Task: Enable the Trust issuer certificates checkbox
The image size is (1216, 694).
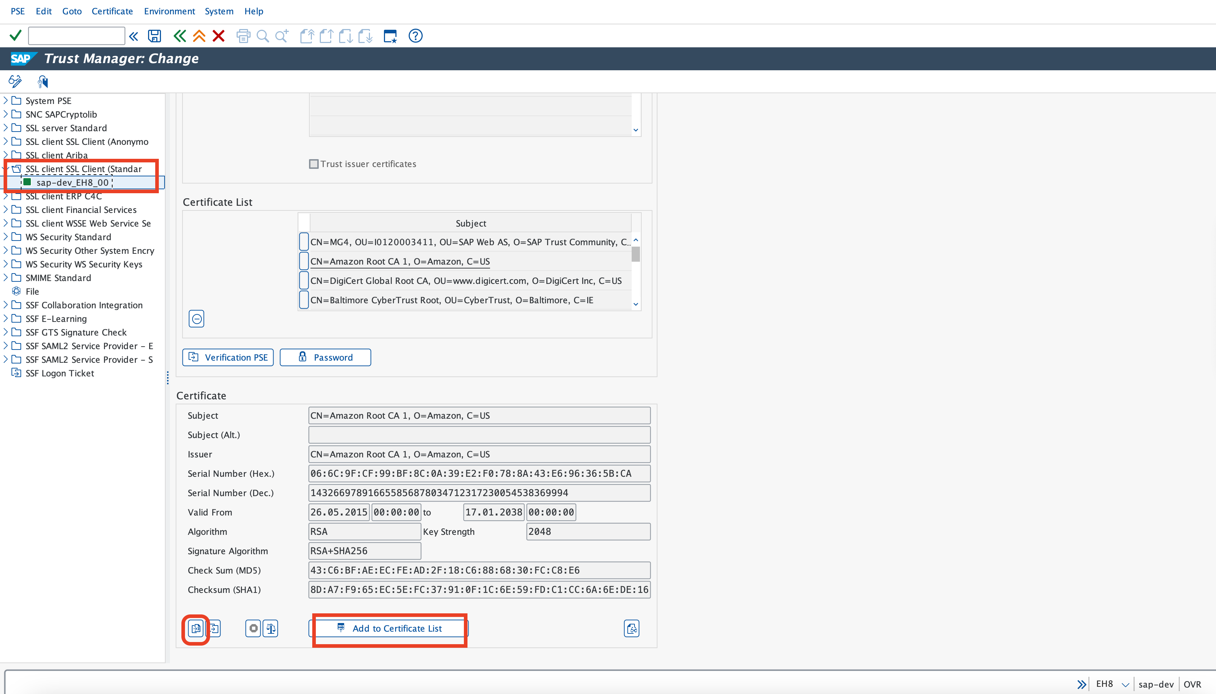Action: [x=313, y=163]
